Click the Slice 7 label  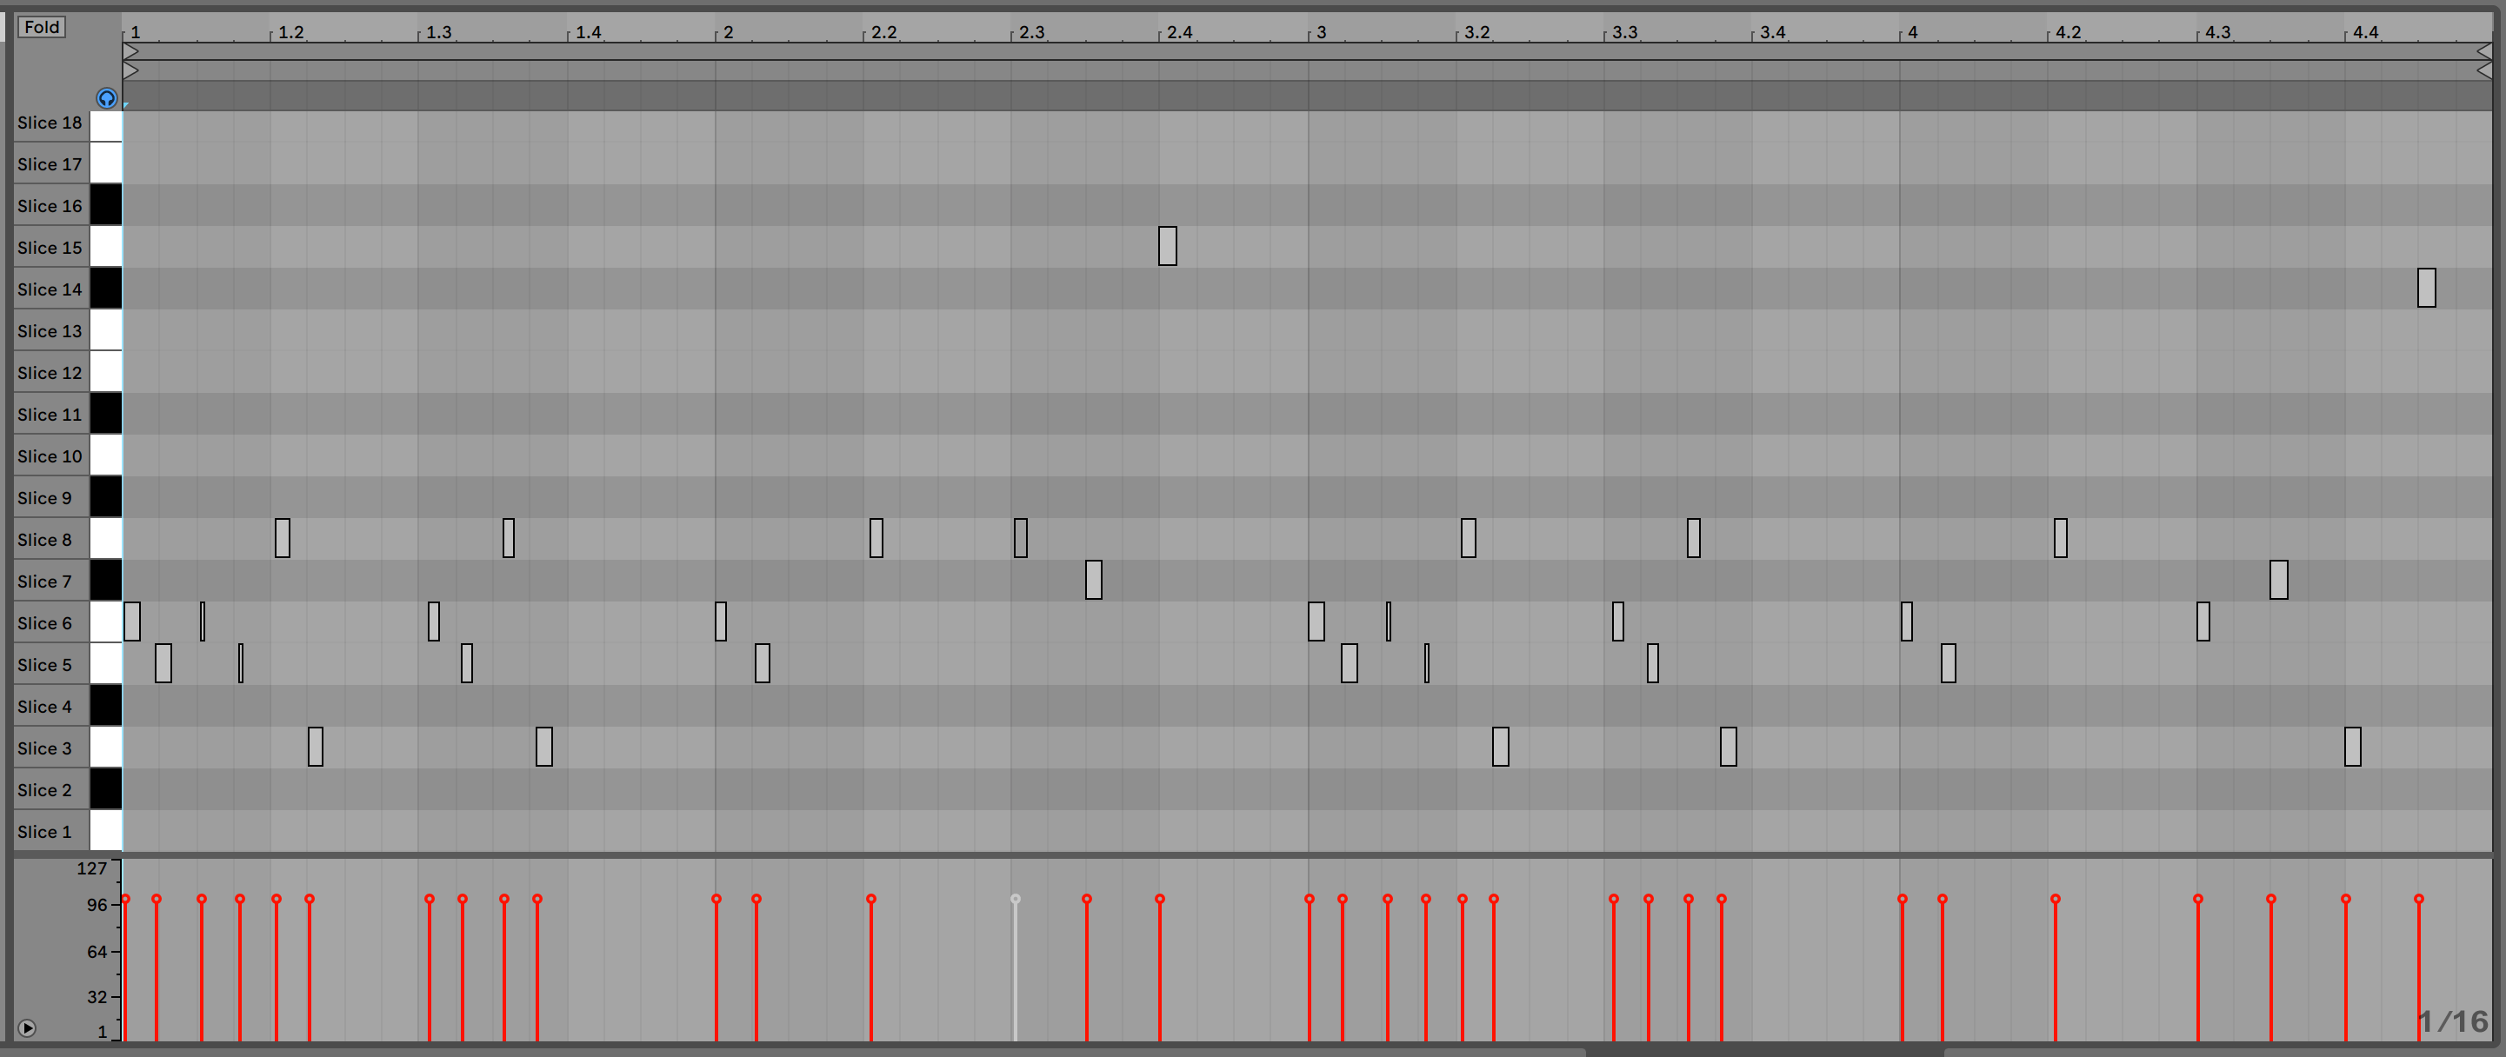44,582
